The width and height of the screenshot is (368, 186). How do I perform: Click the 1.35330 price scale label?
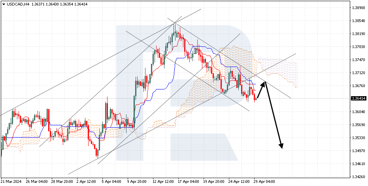[x=359, y=138]
